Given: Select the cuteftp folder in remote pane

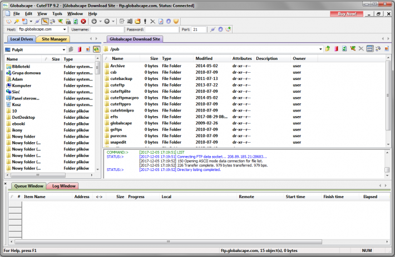Looking at the screenshot, I should 117,85.
